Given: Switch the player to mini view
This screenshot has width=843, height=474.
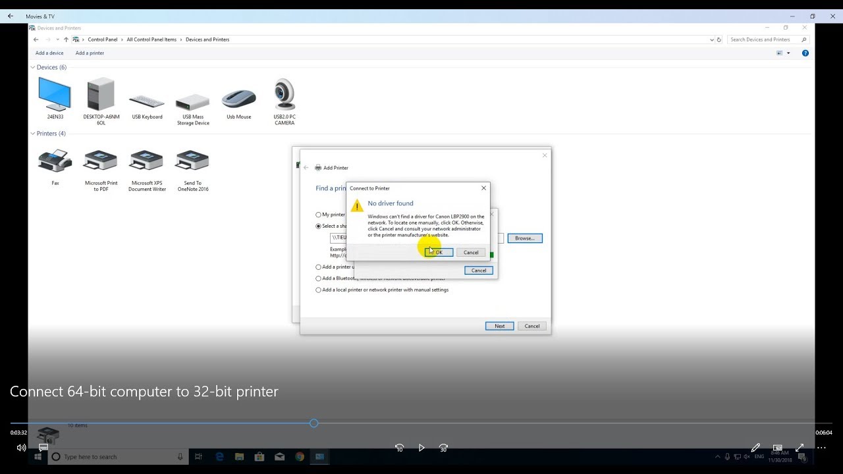Looking at the screenshot, I should tap(777, 448).
